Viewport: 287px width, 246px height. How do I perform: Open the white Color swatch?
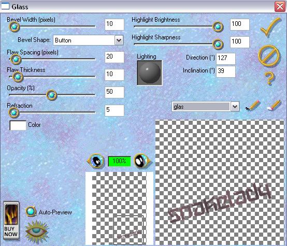18,125
